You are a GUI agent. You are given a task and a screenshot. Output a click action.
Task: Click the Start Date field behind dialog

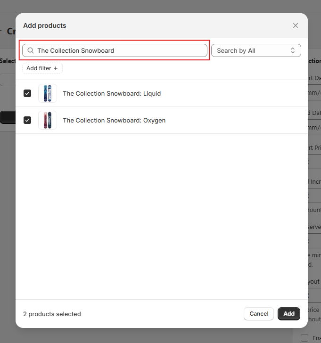[x=314, y=92]
